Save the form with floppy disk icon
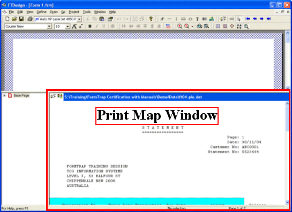 click(x=21, y=19)
